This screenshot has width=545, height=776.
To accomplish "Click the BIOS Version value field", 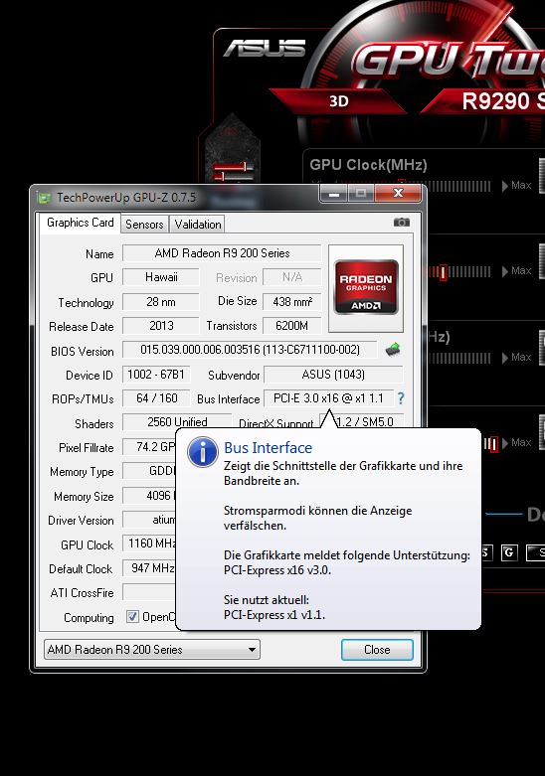I will pos(250,350).
